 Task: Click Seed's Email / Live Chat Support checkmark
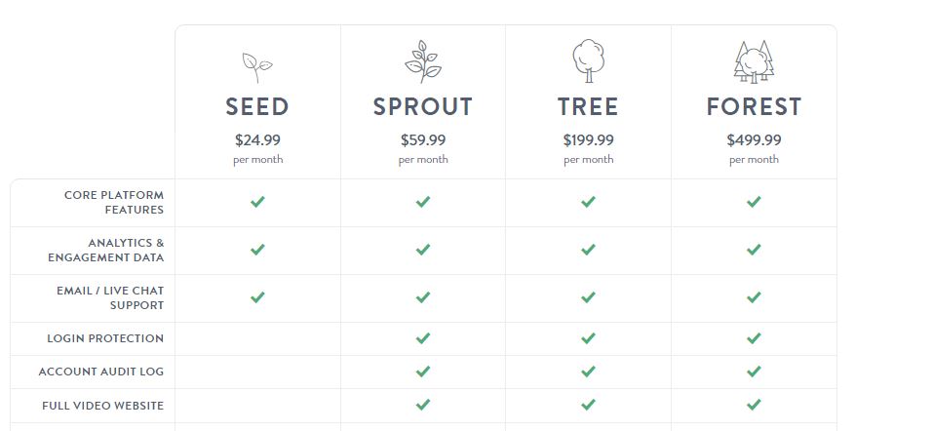tap(257, 297)
